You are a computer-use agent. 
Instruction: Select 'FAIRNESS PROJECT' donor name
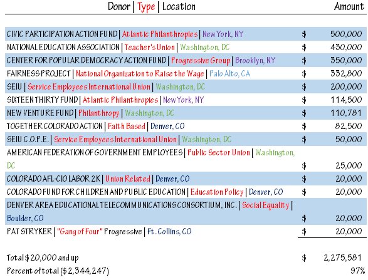click(39, 73)
